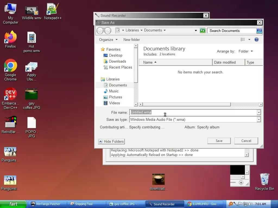Select POPO .JPG file icon
Image resolution: width=278 pixels, height=208 pixels.
coord(31,127)
